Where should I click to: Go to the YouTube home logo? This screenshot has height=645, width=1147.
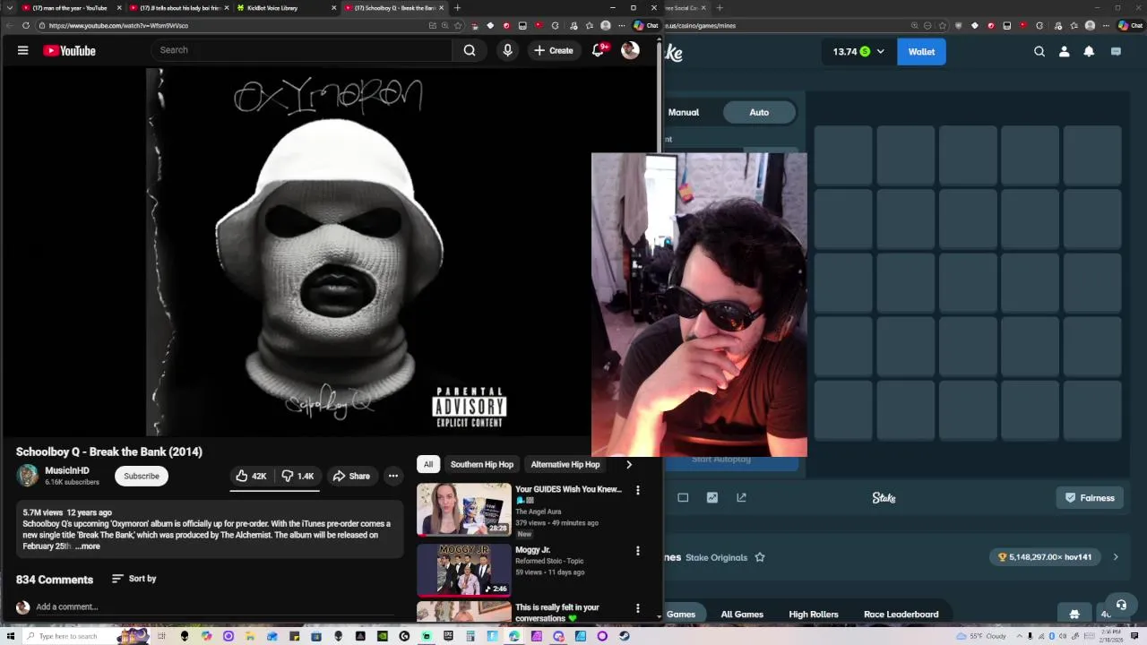pyautogui.click(x=69, y=51)
